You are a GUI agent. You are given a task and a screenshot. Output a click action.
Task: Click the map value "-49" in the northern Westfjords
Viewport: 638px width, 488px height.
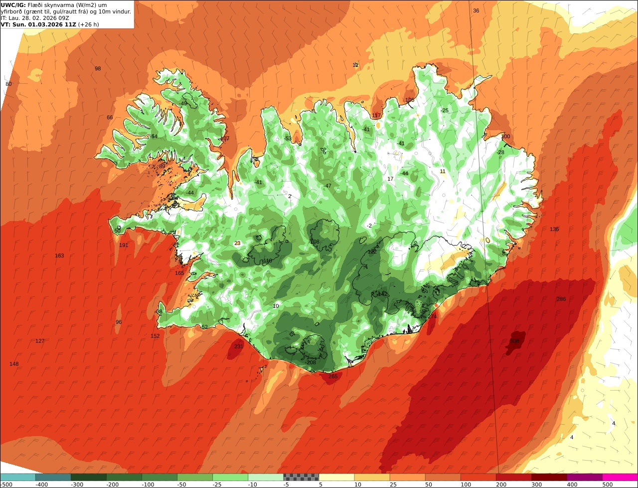[183, 104]
